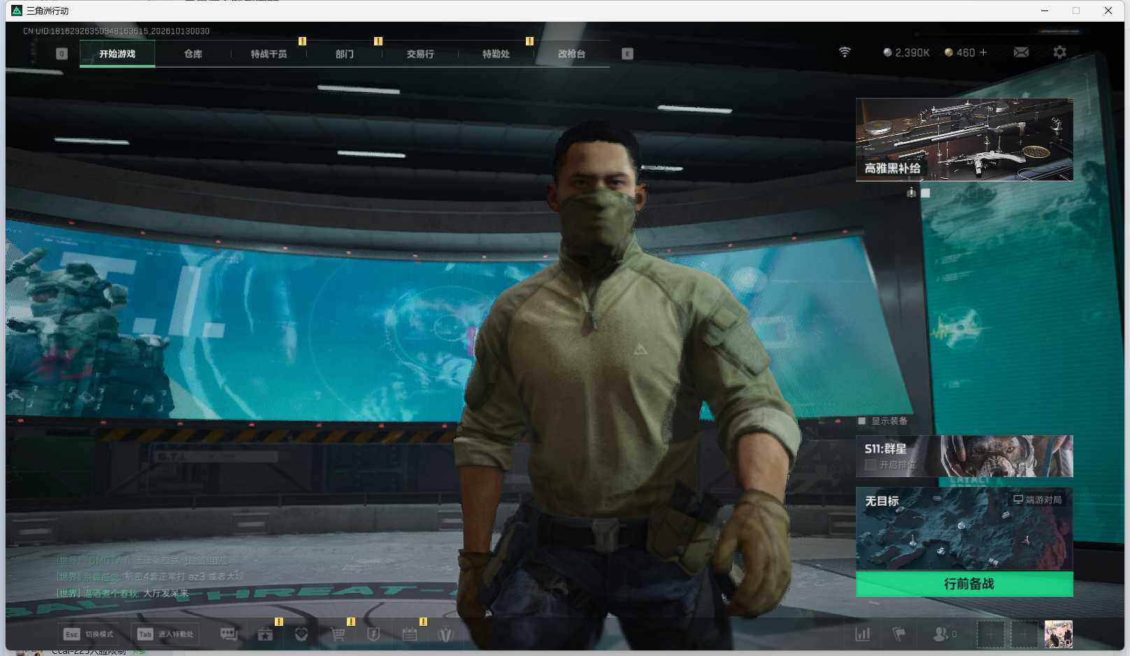The width and height of the screenshot is (1130, 656).
Task: Click the lightning shield icon
Action: point(373,634)
